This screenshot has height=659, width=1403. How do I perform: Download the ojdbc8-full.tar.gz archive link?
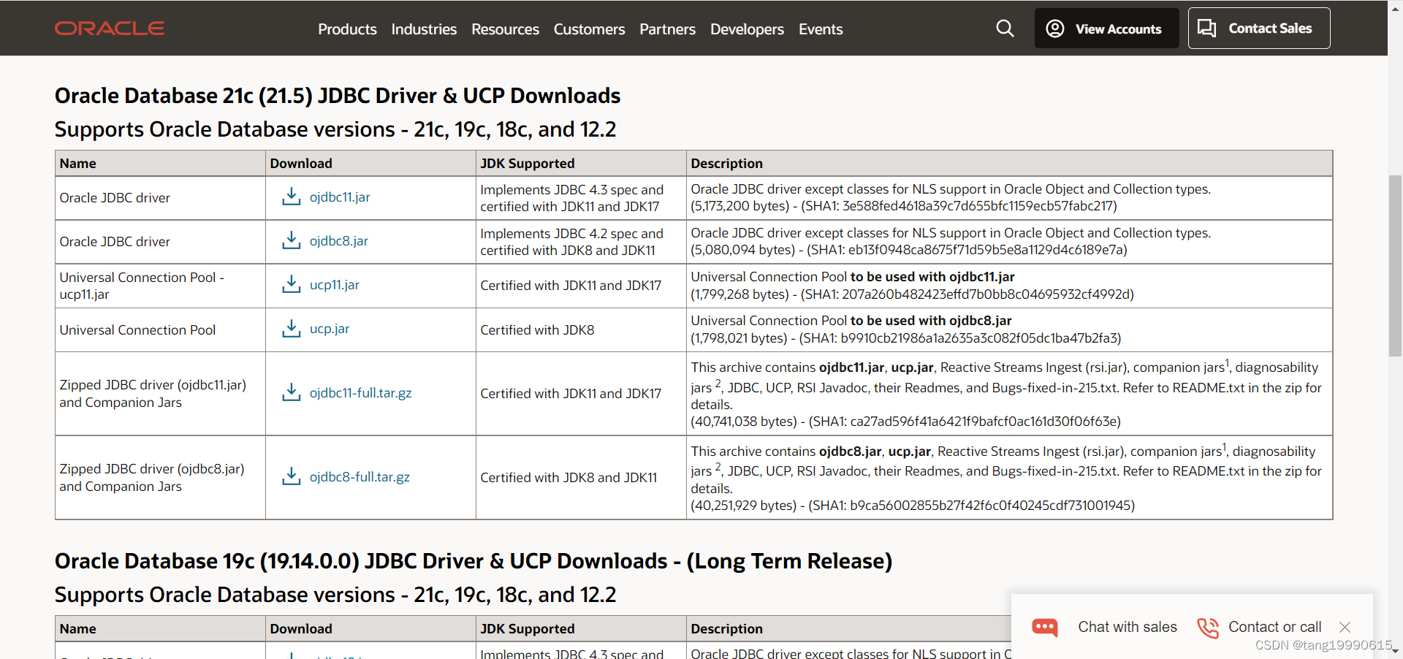pos(360,477)
